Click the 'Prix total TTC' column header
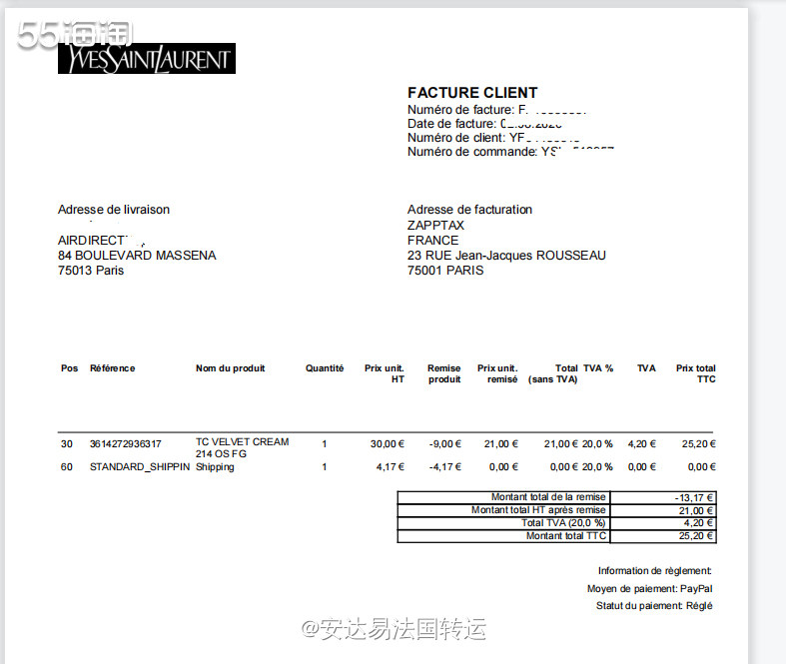Screen dimensions: 786x664 click(696, 373)
